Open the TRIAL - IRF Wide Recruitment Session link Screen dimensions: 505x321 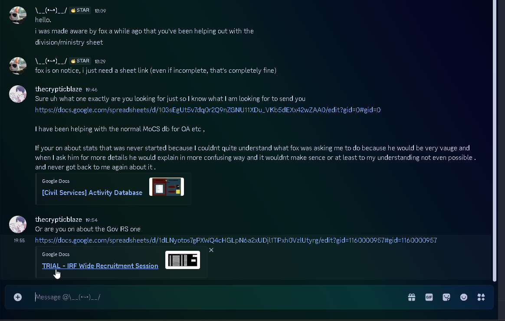pyautogui.click(x=100, y=266)
